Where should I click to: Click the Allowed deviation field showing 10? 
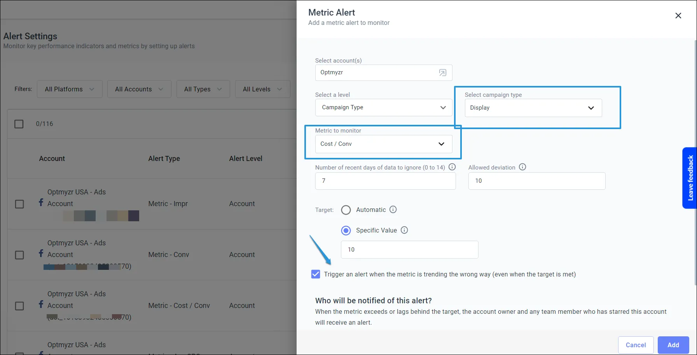pos(537,181)
